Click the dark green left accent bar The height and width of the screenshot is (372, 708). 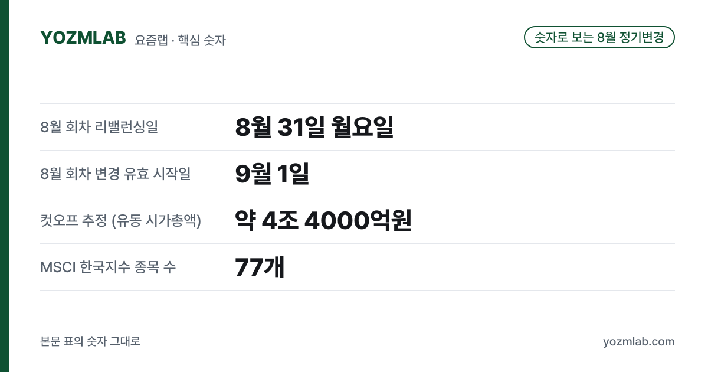(x=5, y=186)
